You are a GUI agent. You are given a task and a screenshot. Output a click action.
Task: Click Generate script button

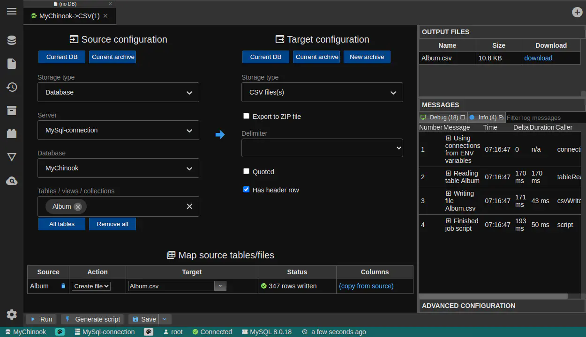[x=92, y=319]
